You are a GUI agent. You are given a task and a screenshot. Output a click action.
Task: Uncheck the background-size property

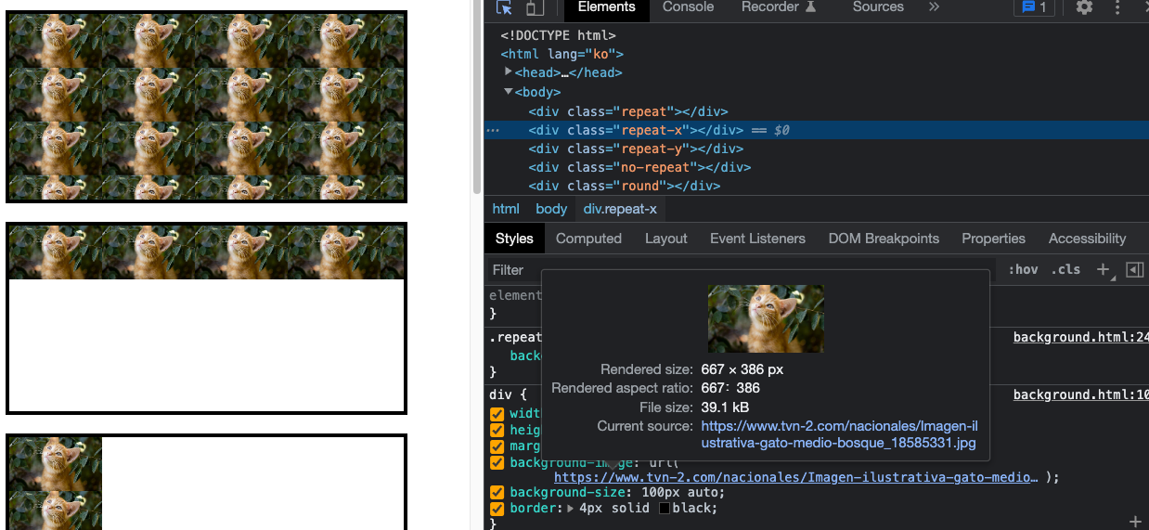click(497, 493)
